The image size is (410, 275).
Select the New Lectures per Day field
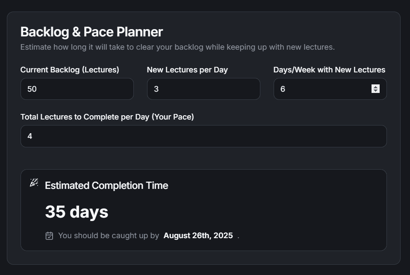[x=204, y=89]
